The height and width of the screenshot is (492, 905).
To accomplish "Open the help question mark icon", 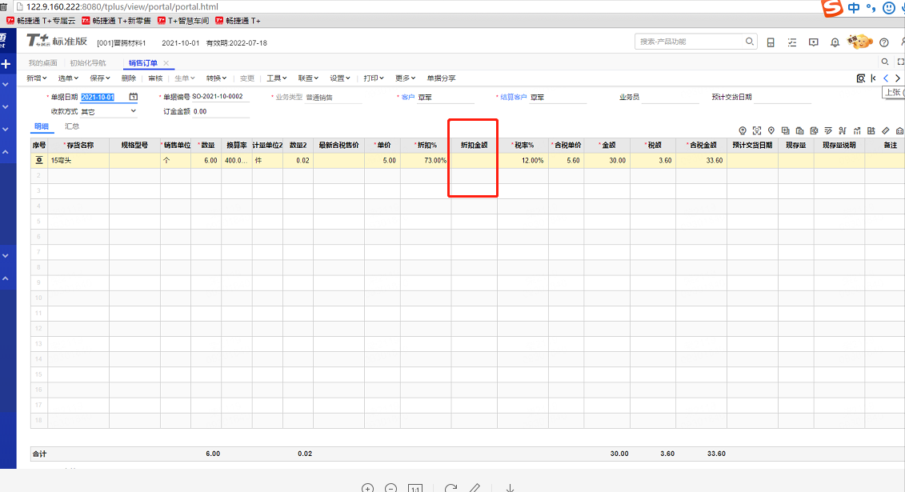I will pos(883,42).
